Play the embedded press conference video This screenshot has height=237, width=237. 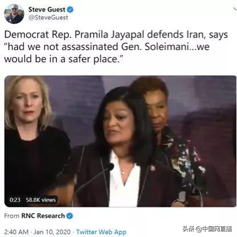120,141
